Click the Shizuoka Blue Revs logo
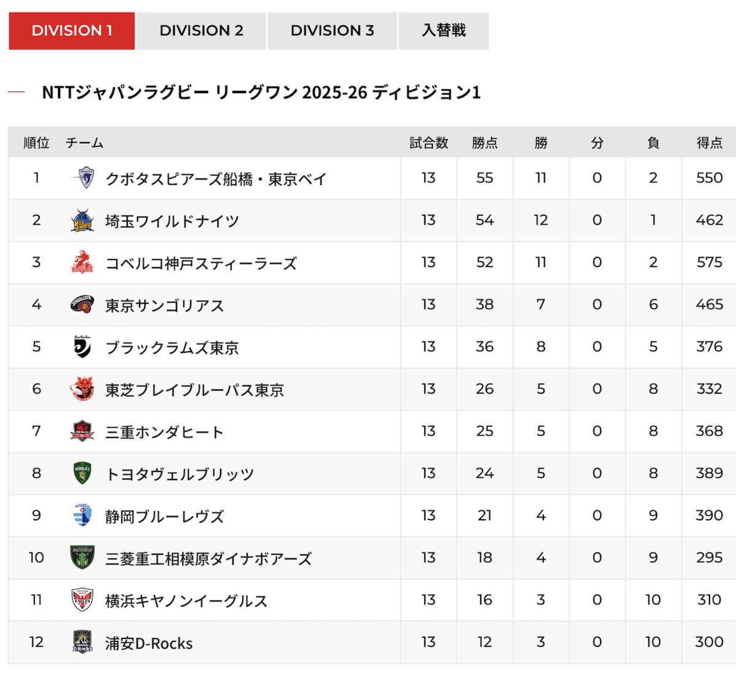The image size is (736, 685). point(82,516)
